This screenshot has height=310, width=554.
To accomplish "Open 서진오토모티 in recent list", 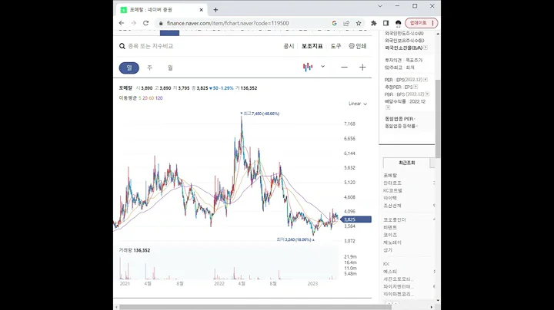I will (399, 279).
